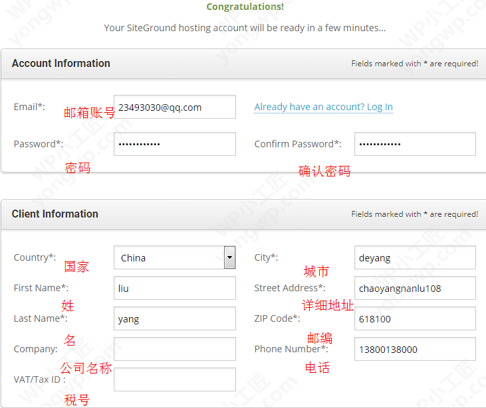Open the Country dropdown showing China
This screenshot has height=408, width=486.
pyautogui.click(x=174, y=257)
